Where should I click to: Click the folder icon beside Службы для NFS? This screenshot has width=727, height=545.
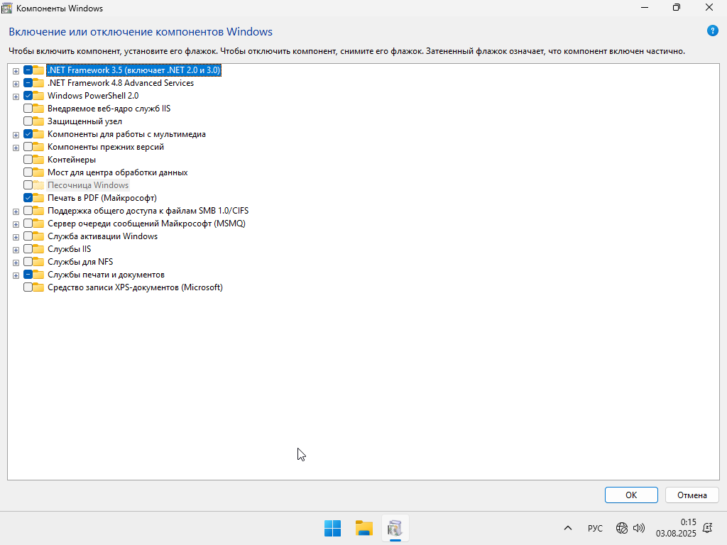(39, 262)
